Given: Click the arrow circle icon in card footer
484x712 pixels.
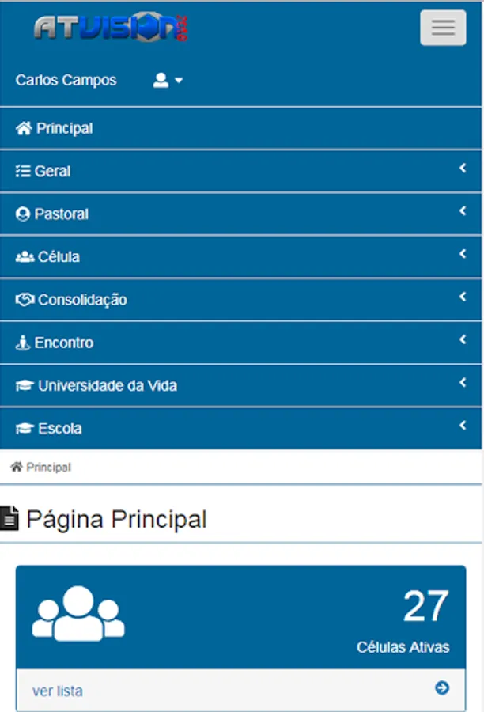Looking at the screenshot, I should point(442,688).
